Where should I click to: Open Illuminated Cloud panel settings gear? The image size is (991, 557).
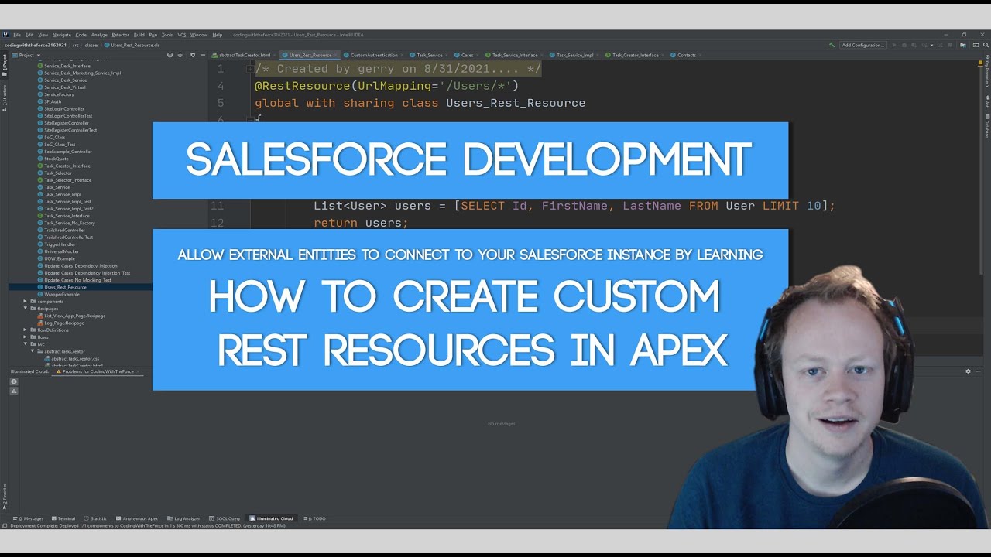tap(968, 371)
